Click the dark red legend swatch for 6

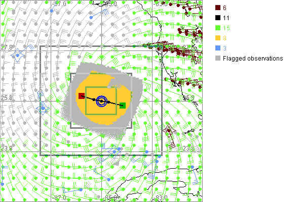[217, 8]
